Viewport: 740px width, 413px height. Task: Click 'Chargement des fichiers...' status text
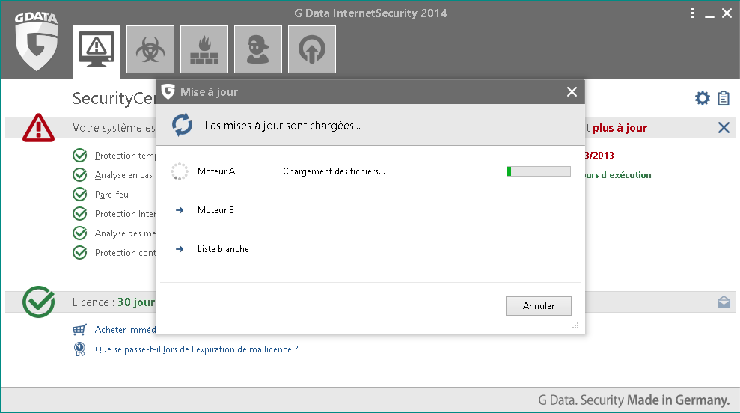[334, 171]
